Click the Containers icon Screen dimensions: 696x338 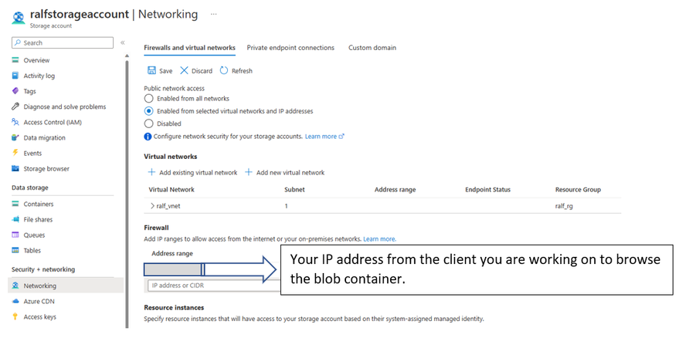tap(15, 204)
